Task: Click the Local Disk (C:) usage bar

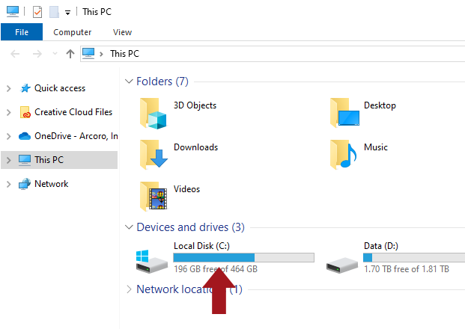Action: [243, 257]
